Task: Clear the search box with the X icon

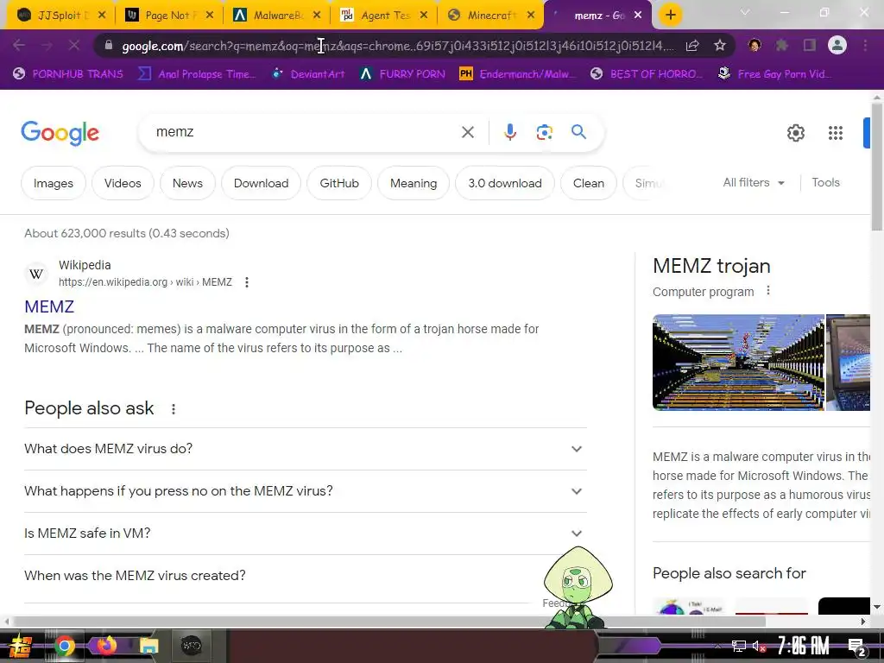Action: tap(467, 132)
